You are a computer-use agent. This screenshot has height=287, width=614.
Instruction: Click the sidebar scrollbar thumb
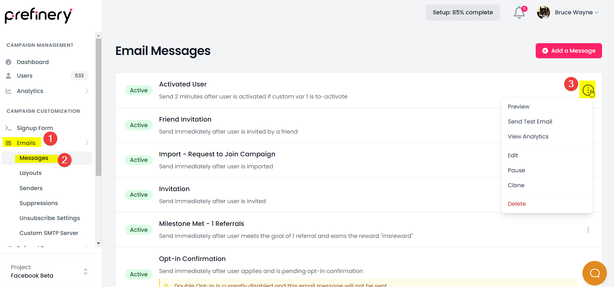[98, 107]
